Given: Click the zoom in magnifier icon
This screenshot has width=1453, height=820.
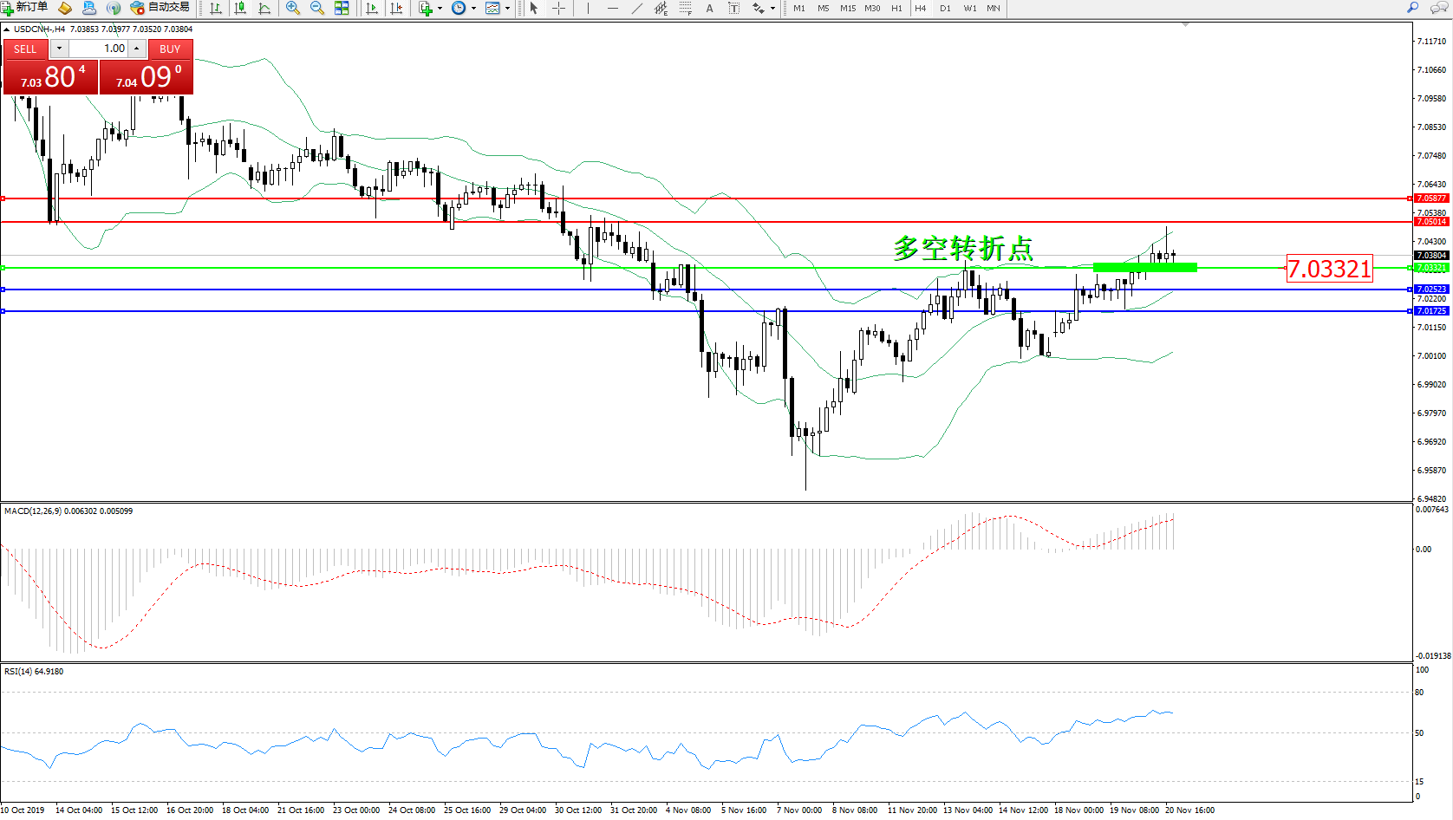Looking at the screenshot, I should [x=293, y=8].
